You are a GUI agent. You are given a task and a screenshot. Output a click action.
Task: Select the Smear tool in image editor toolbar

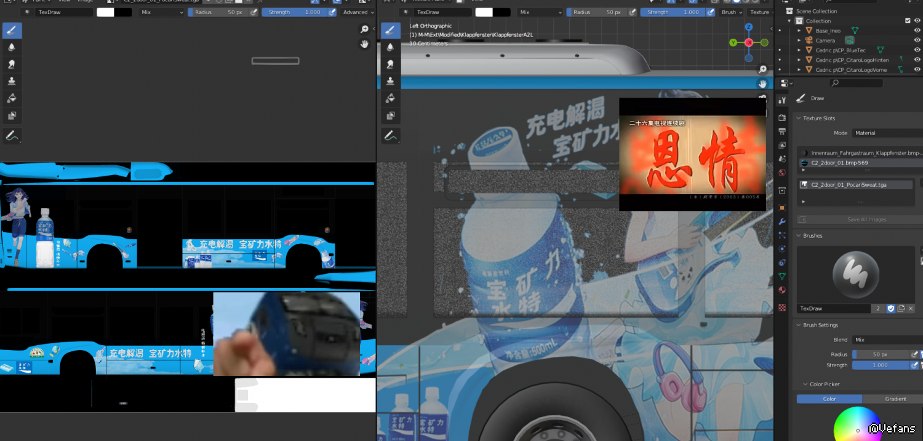(x=12, y=64)
